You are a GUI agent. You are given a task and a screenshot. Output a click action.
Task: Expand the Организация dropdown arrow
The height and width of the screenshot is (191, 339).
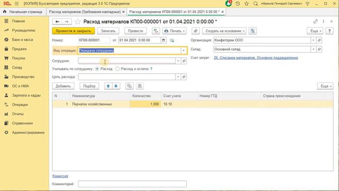point(313,40)
